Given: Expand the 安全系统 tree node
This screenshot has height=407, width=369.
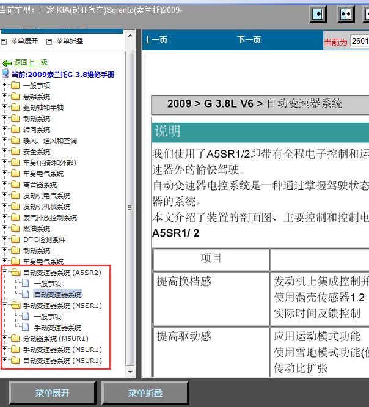Looking at the screenshot, I should point(4,150).
